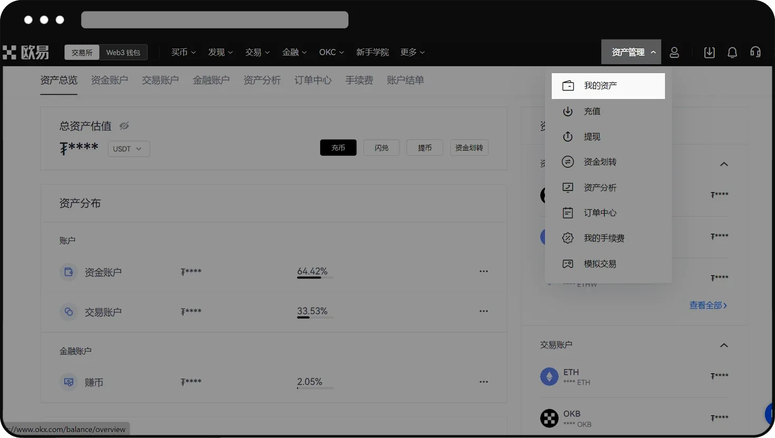Click the 充币 button

338,148
